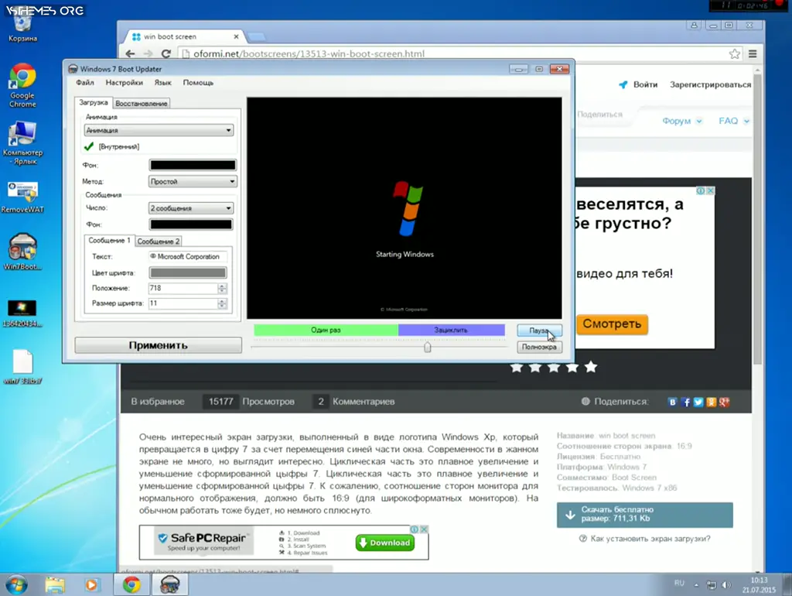Click the browser page refresh icon

coord(166,53)
